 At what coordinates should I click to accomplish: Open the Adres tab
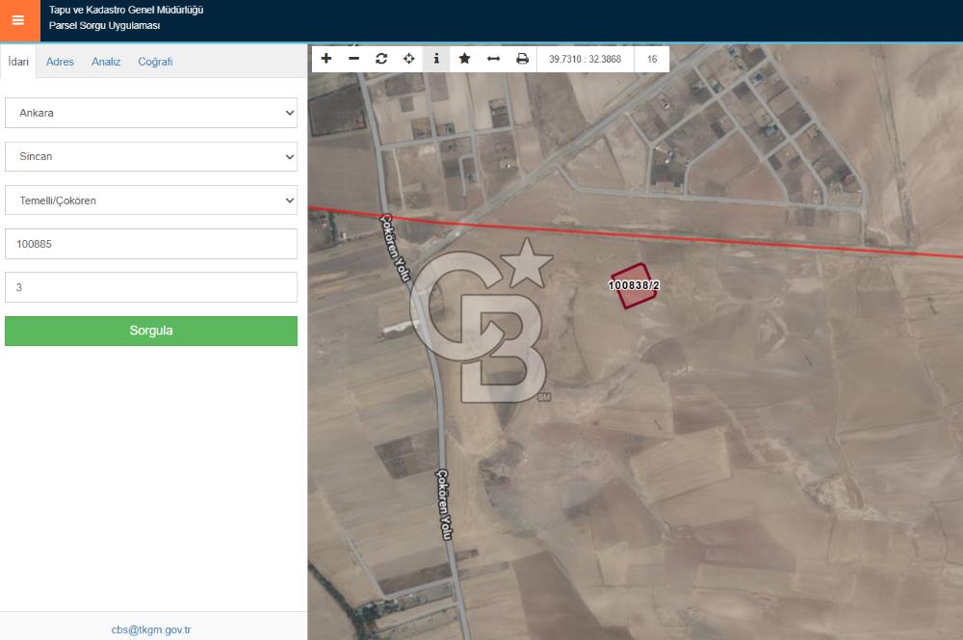[x=60, y=62]
